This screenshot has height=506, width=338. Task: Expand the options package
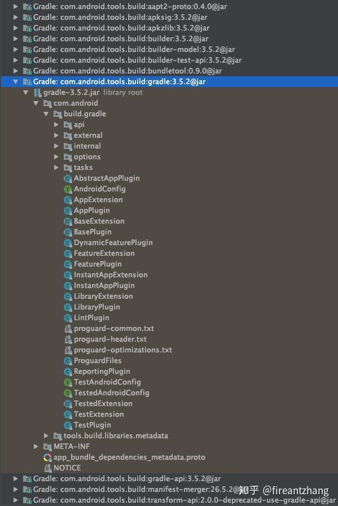click(56, 157)
